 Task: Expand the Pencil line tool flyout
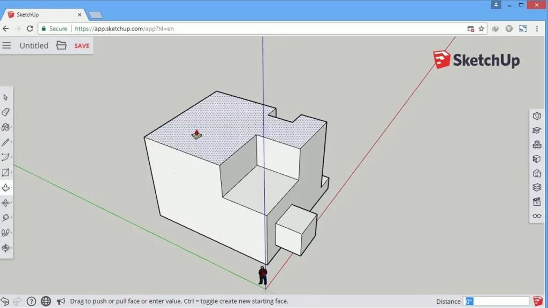pos(6,142)
